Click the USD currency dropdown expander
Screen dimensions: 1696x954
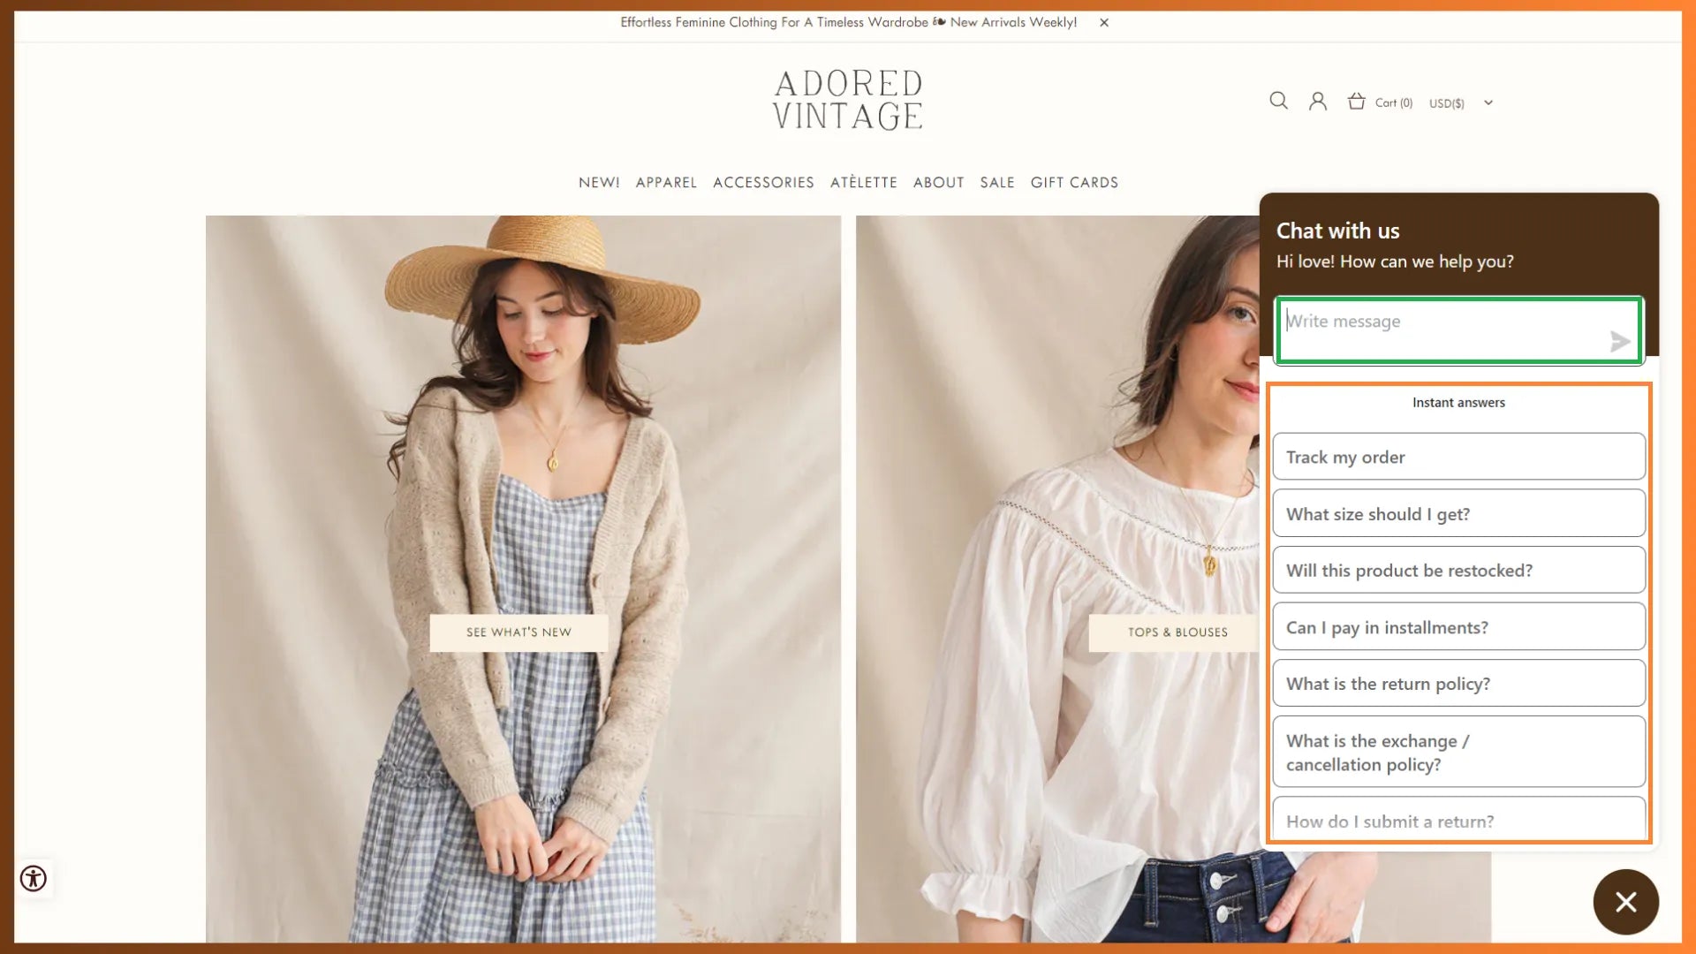pos(1488,102)
